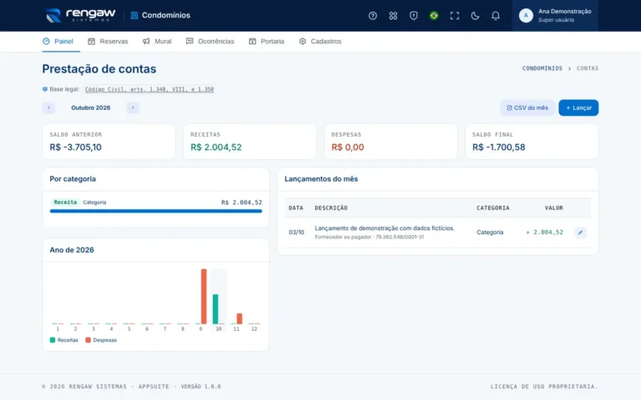The width and height of the screenshot is (641, 400).
Task: Click month 11 red Despesas bar
Action: click(x=240, y=318)
